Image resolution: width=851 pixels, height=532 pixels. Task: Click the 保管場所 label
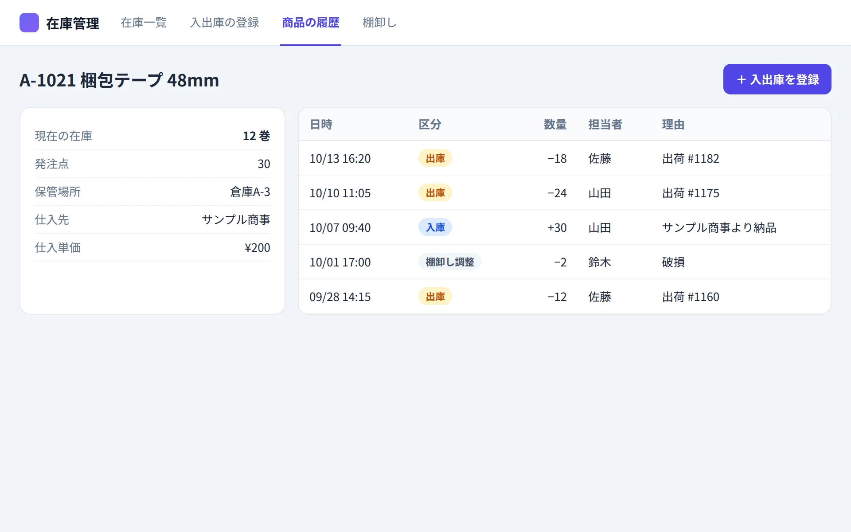click(x=58, y=192)
